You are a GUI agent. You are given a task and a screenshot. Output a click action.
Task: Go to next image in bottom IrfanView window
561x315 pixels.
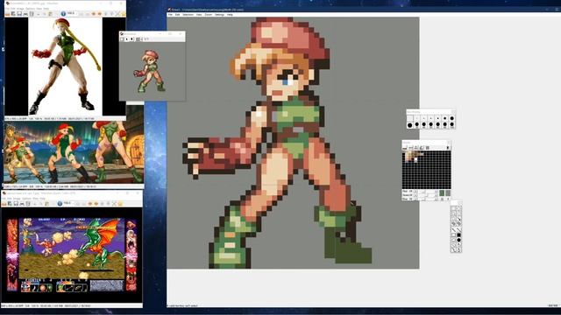coord(96,204)
